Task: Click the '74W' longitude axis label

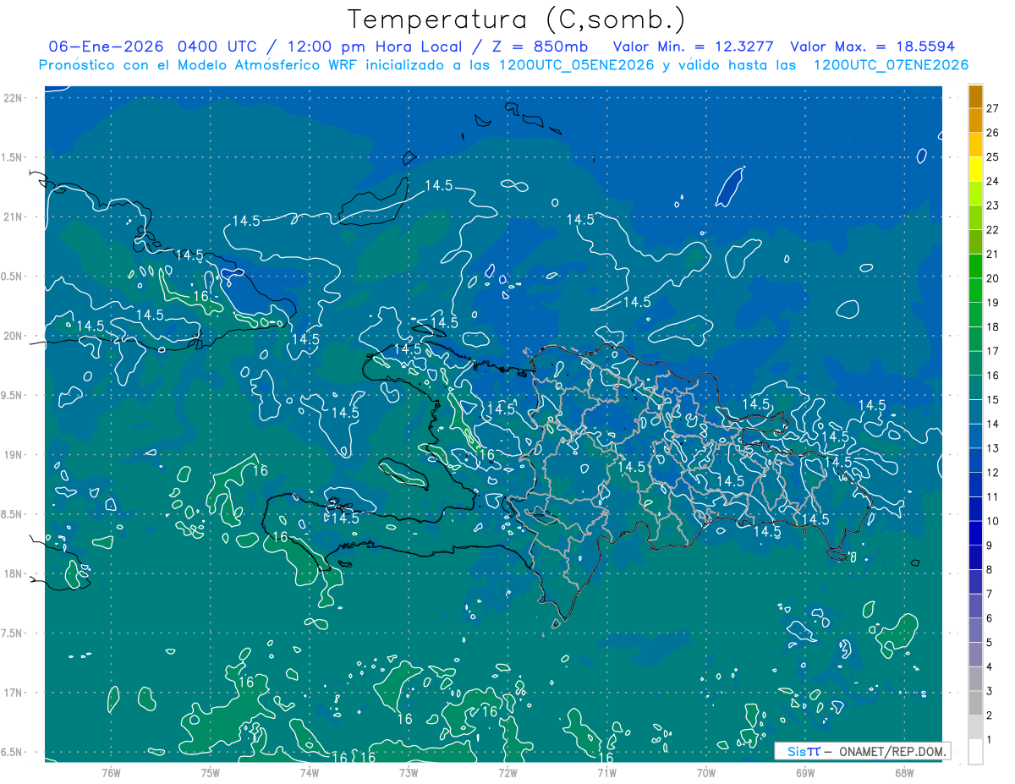Action: [310, 772]
